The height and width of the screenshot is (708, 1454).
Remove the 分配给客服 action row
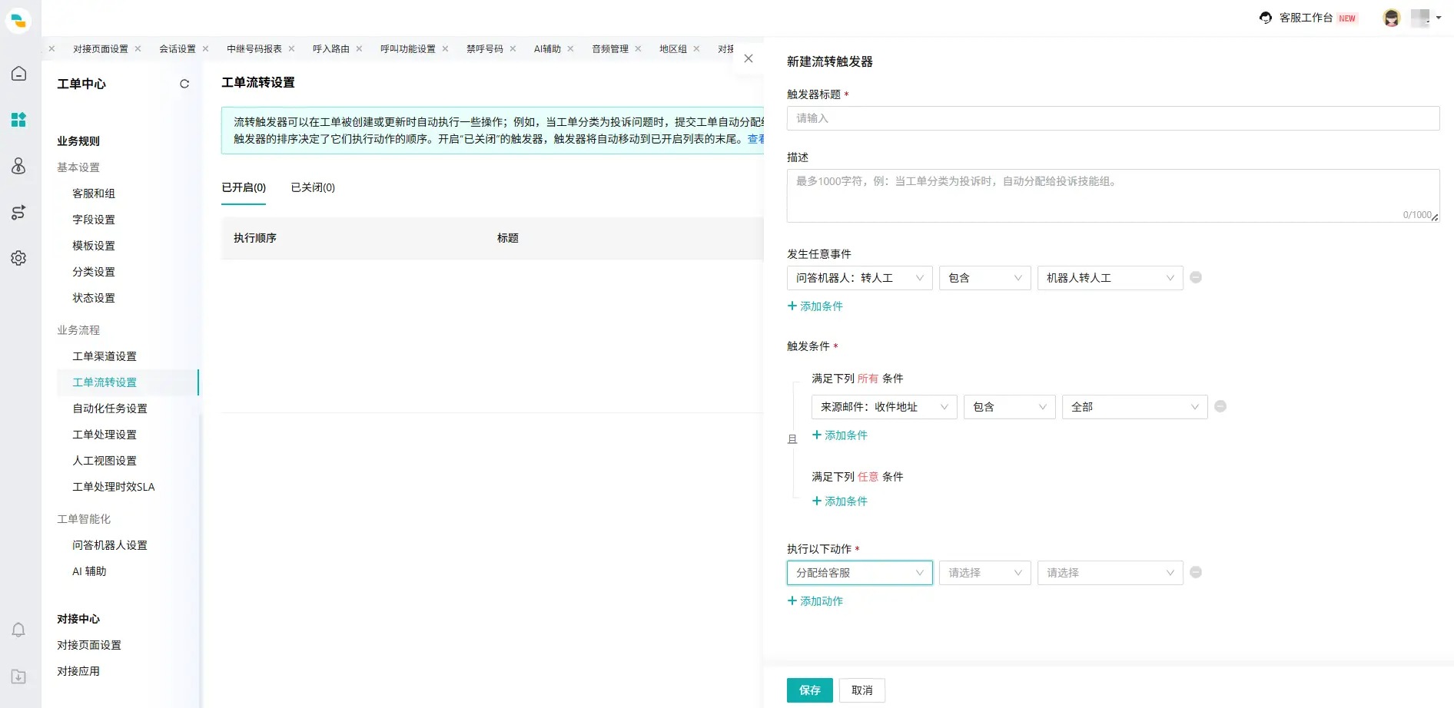(x=1196, y=572)
